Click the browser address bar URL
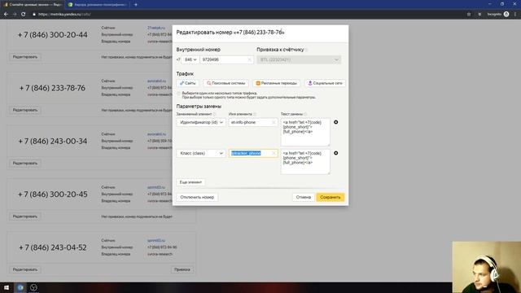The image size is (521, 293). click(x=64, y=15)
